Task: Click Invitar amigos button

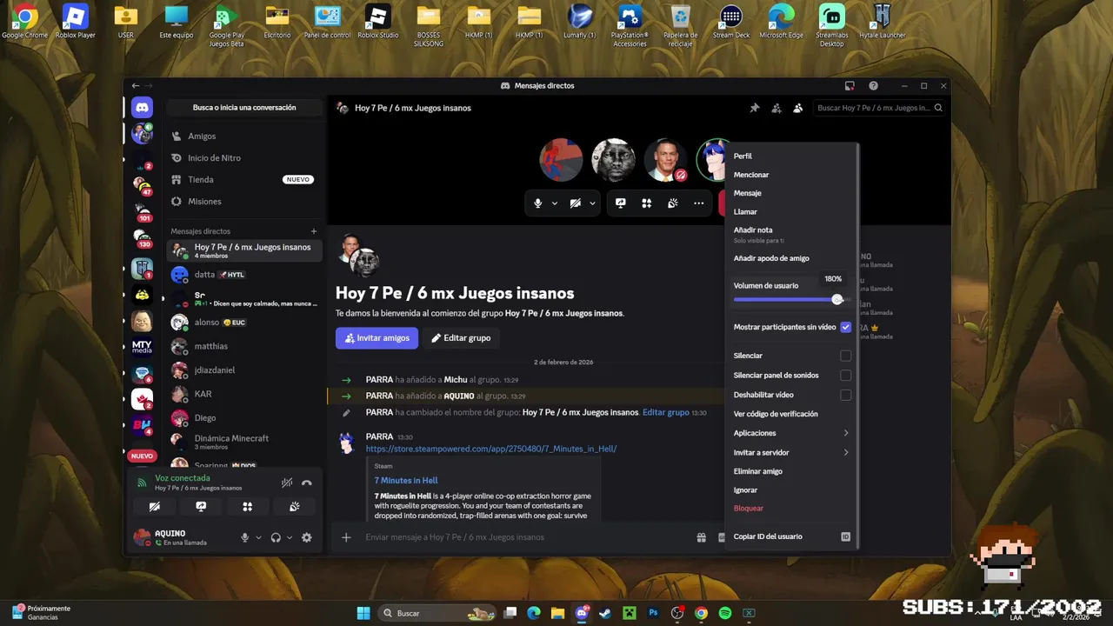Action: (x=377, y=338)
